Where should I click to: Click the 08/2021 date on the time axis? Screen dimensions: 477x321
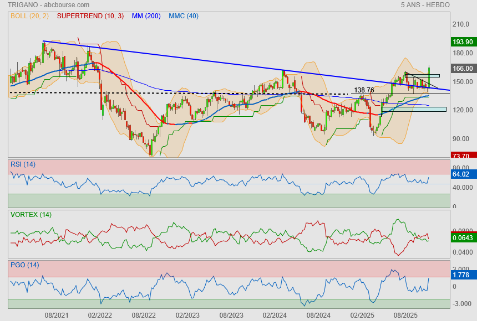57,315
